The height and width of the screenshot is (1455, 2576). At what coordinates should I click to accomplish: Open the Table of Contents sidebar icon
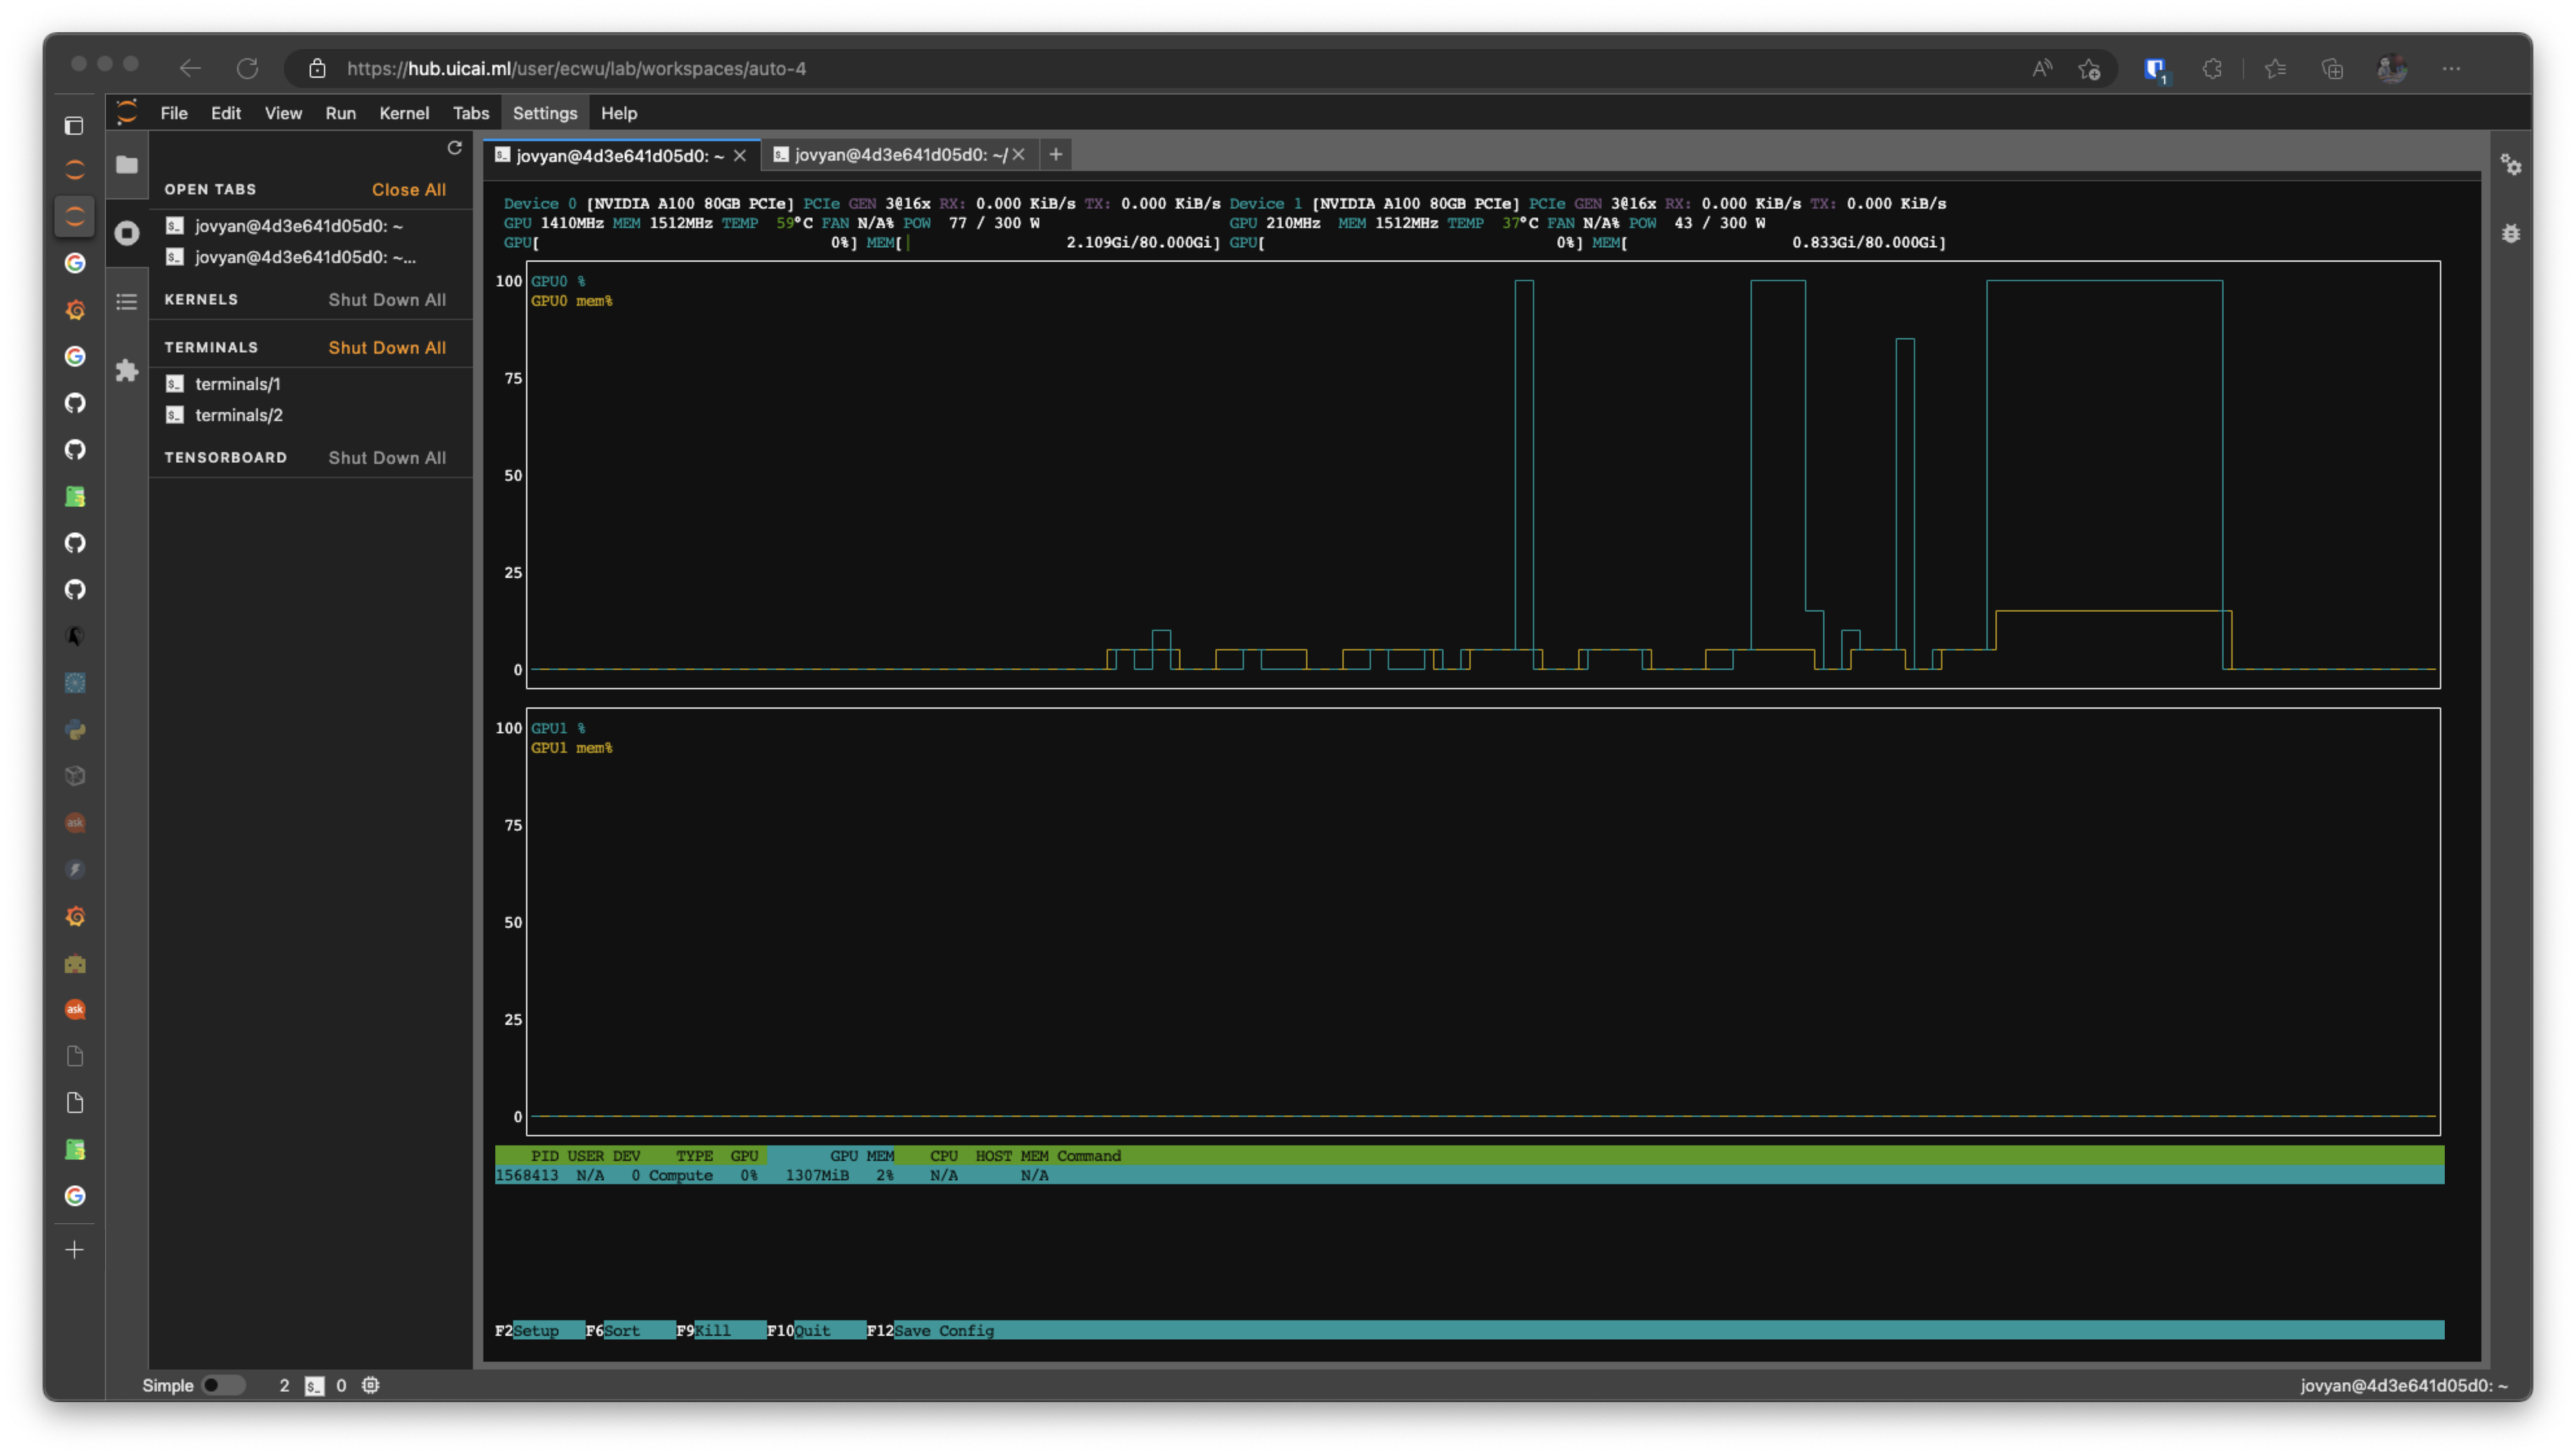click(127, 301)
